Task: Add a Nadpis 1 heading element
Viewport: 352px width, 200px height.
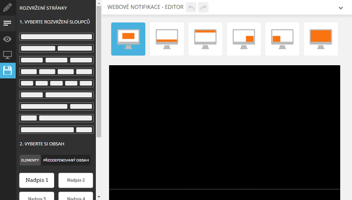Action: point(37,180)
